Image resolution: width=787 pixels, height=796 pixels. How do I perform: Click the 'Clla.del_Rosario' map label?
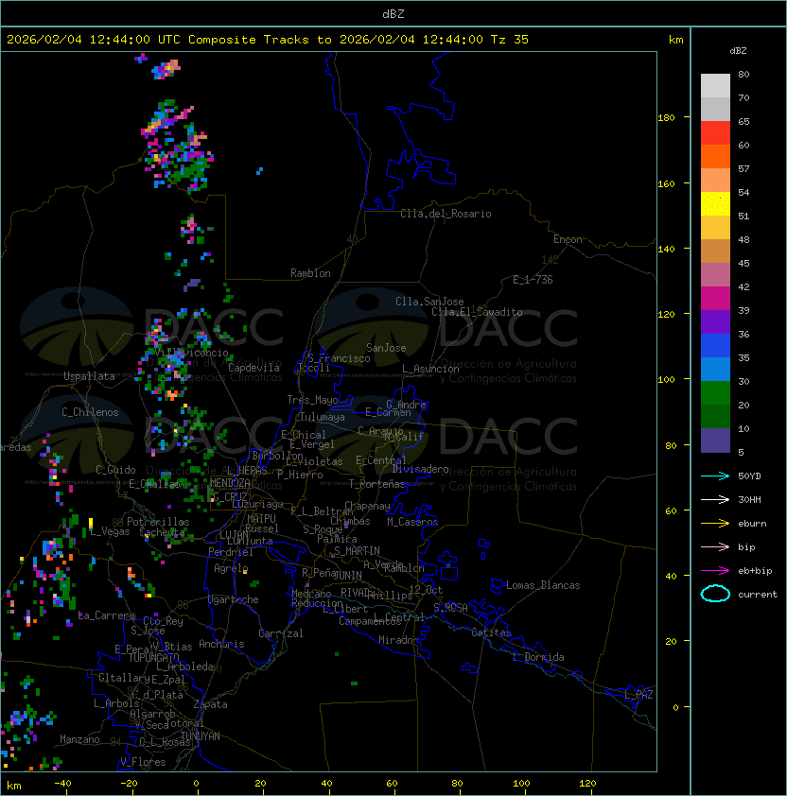point(446,214)
